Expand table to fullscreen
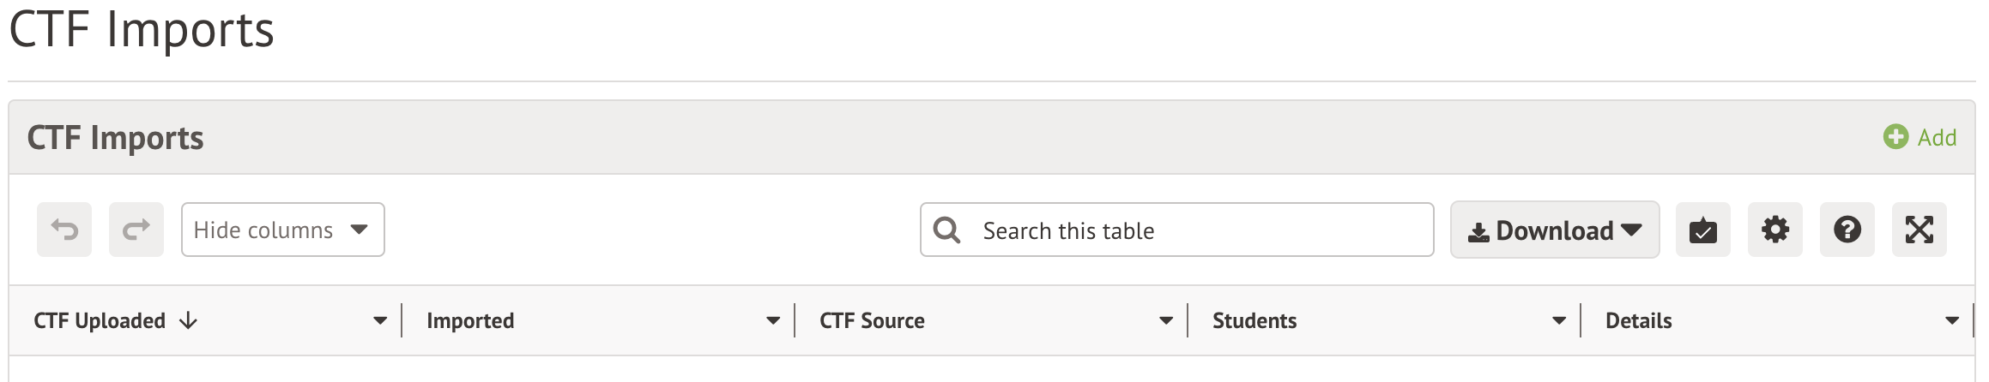Viewport: 1989px width, 382px height. coord(1919,230)
